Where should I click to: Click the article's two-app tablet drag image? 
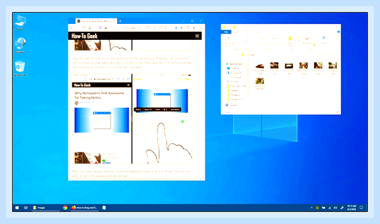(132, 119)
